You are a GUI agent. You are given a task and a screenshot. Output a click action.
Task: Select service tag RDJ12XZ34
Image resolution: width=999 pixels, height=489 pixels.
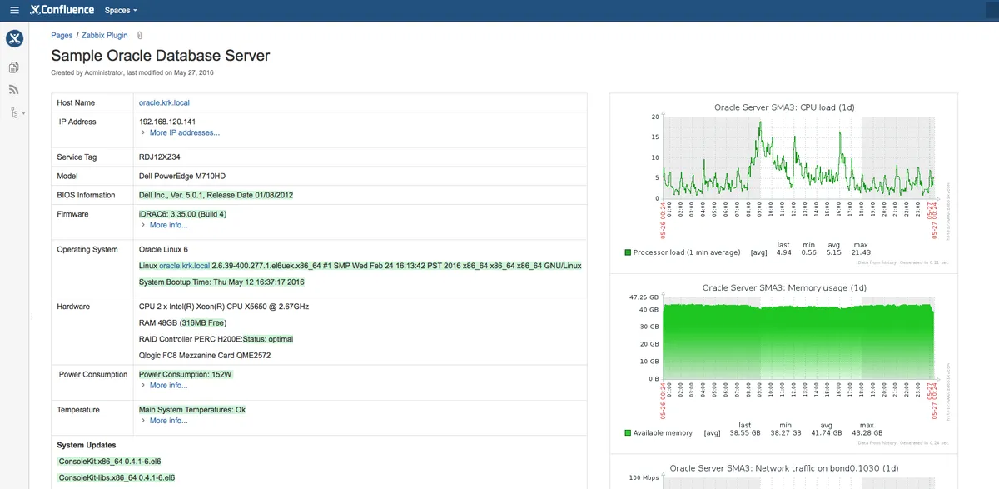point(160,157)
